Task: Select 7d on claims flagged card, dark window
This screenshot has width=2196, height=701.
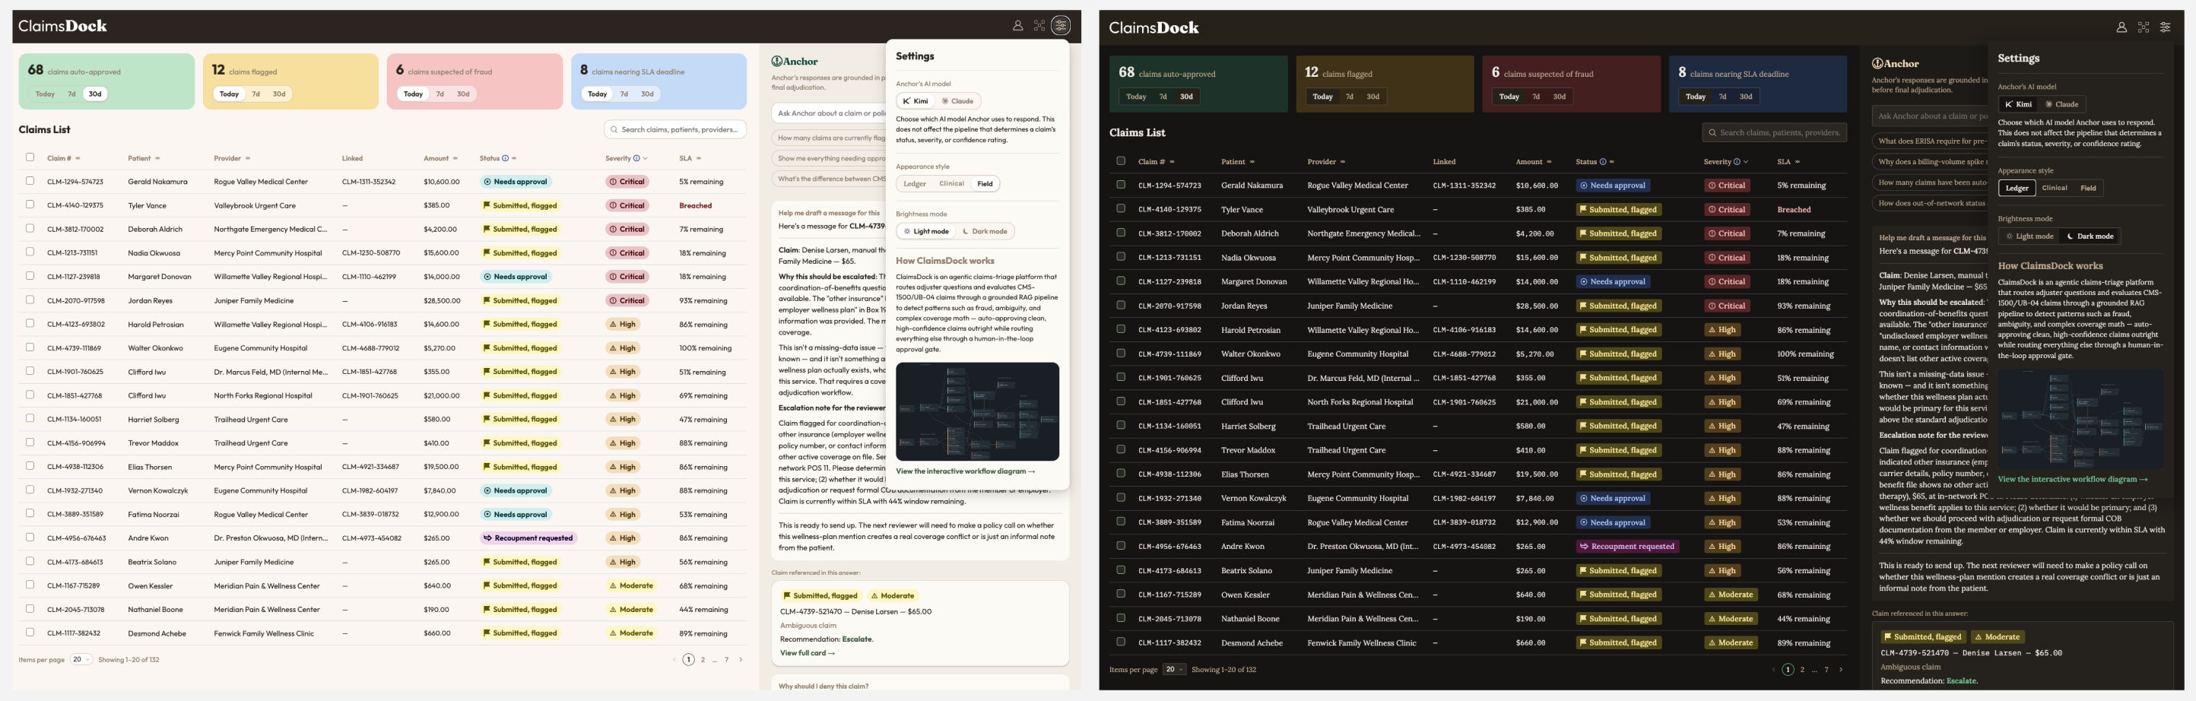Action: coord(1350,97)
